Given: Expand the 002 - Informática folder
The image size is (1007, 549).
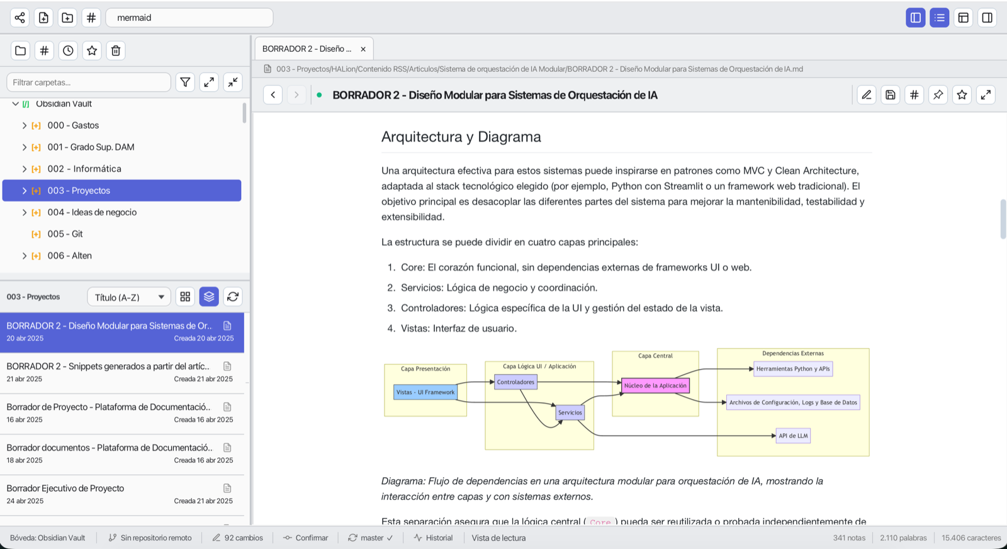Looking at the screenshot, I should pyautogui.click(x=25, y=169).
